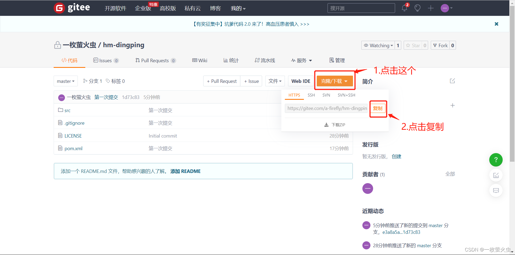
Task: Switch to the 代码 tab
Action: coord(69,61)
